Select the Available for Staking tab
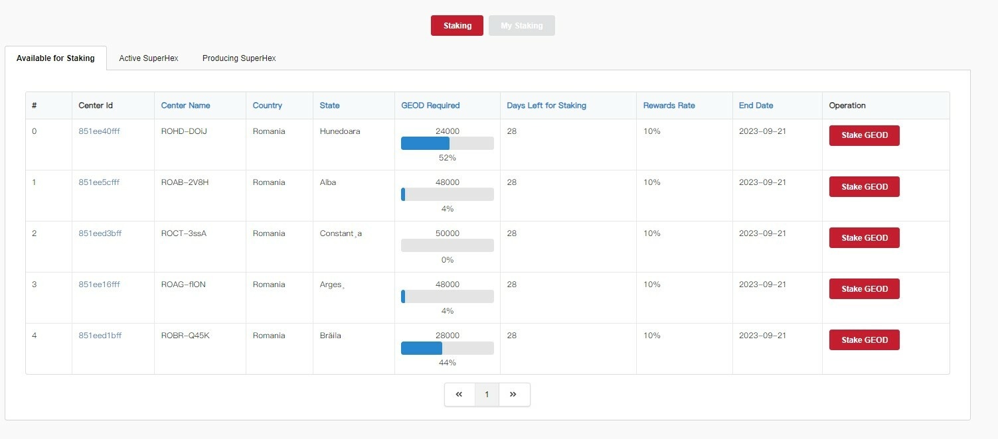Screen dimensions: 998x439 coord(56,58)
